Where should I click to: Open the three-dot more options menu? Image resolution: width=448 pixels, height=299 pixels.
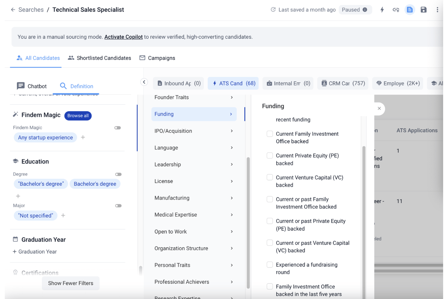coord(437,10)
